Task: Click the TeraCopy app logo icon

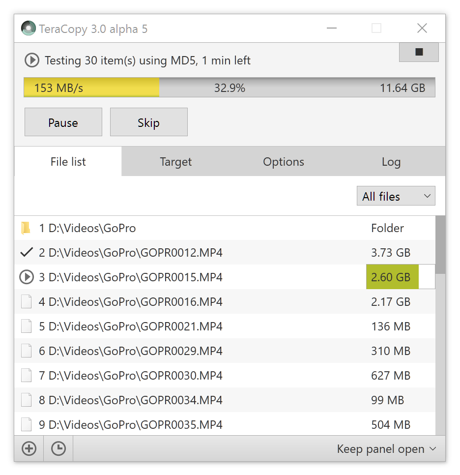Action: [29, 28]
